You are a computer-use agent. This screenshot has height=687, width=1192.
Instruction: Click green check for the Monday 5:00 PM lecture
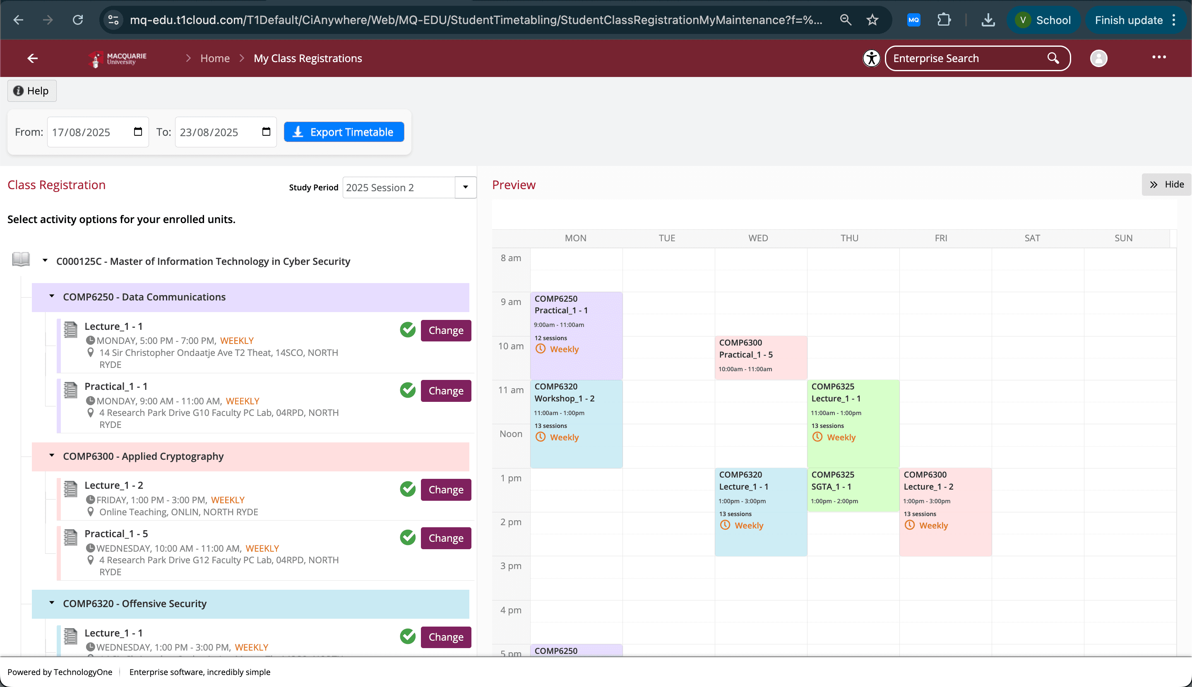408,330
